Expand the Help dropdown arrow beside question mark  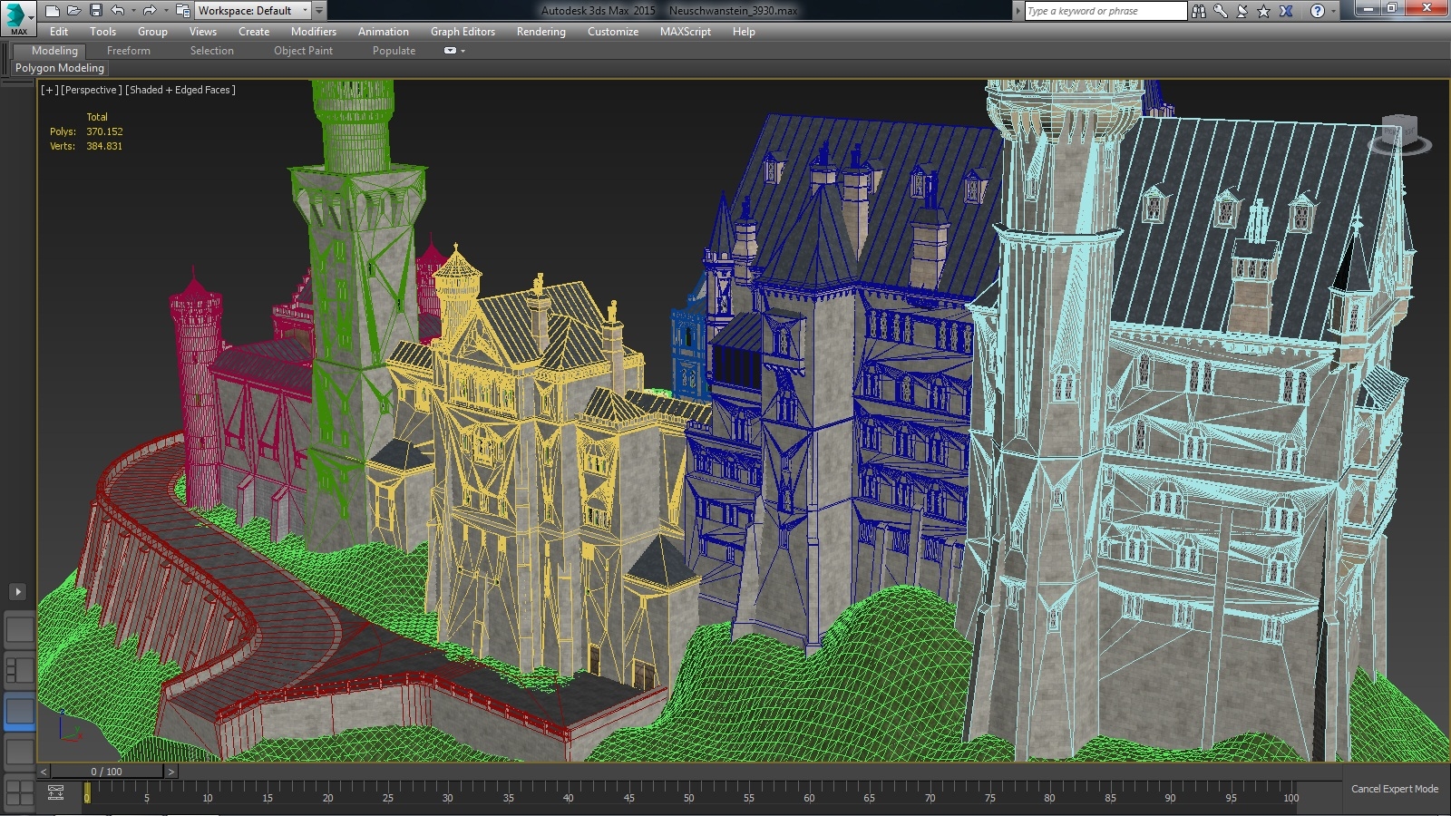pos(1334,10)
